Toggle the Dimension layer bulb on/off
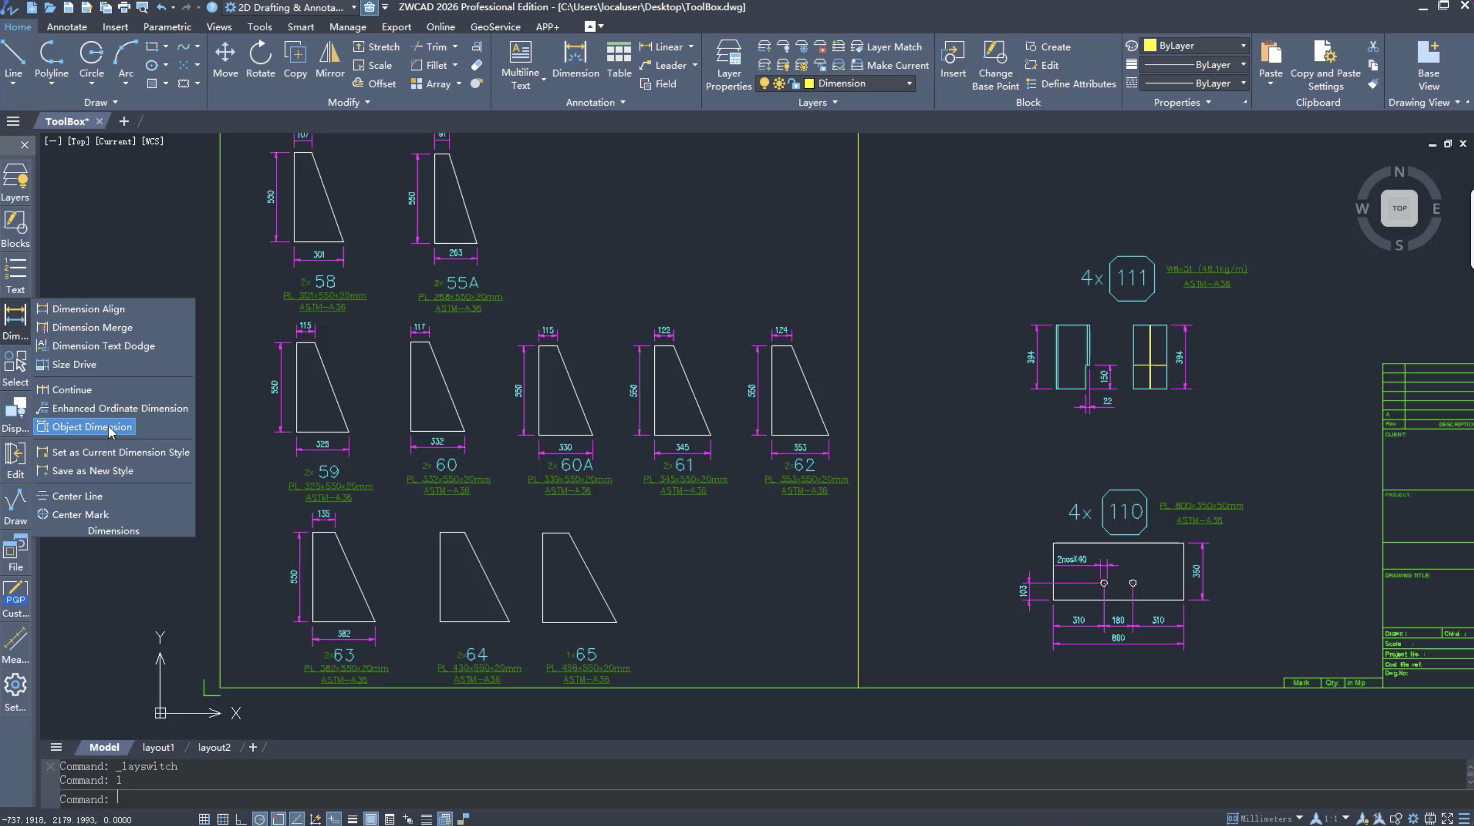Viewport: 1474px width, 826px height. tap(764, 84)
